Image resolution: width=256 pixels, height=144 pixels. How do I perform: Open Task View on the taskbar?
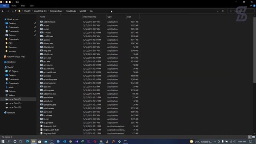click(x=21, y=141)
